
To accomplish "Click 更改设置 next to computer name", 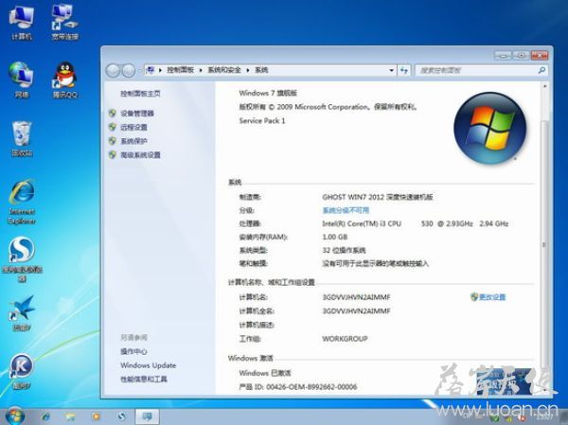I will (x=492, y=297).
